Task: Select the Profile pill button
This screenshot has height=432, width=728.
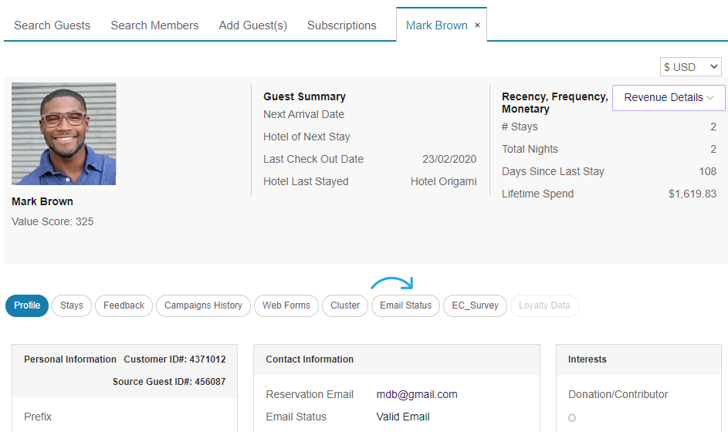Action: click(x=27, y=305)
